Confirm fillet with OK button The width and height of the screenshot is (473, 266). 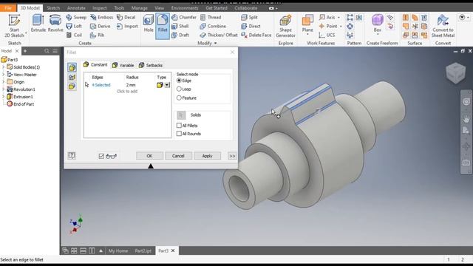(x=149, y=156)
